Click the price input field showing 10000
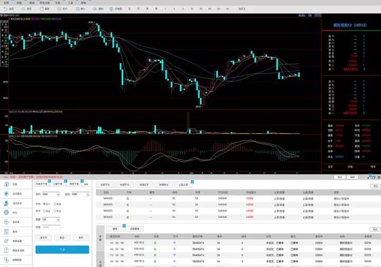 click(x=51, y=227)
